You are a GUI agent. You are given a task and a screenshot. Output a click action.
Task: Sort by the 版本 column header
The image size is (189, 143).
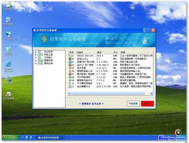tap(104, 52)
